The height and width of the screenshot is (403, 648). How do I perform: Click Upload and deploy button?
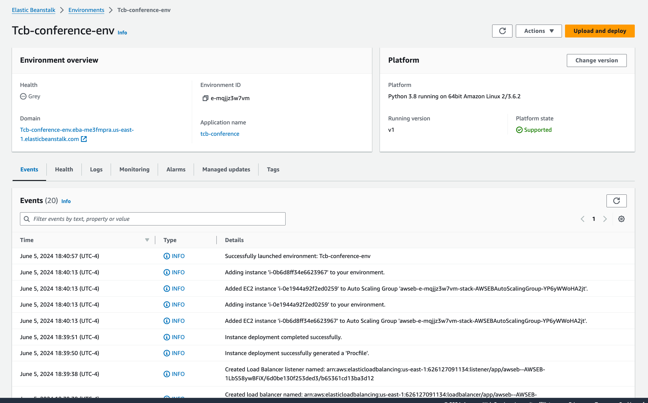599,31
